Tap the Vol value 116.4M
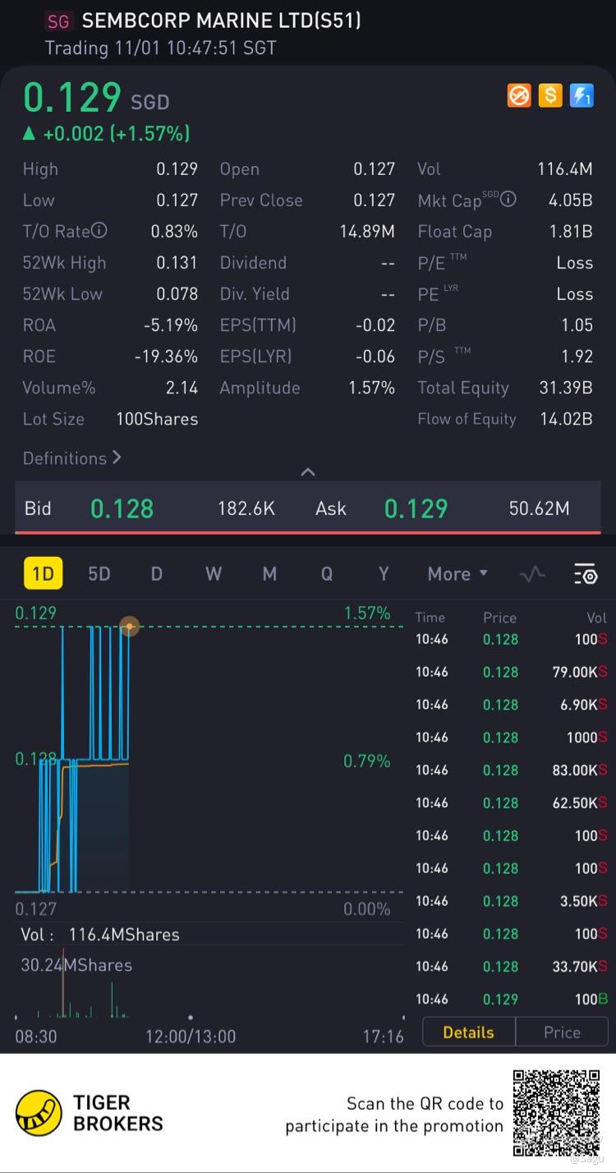This screenshot has width=616, height=1173. [565, 169]
